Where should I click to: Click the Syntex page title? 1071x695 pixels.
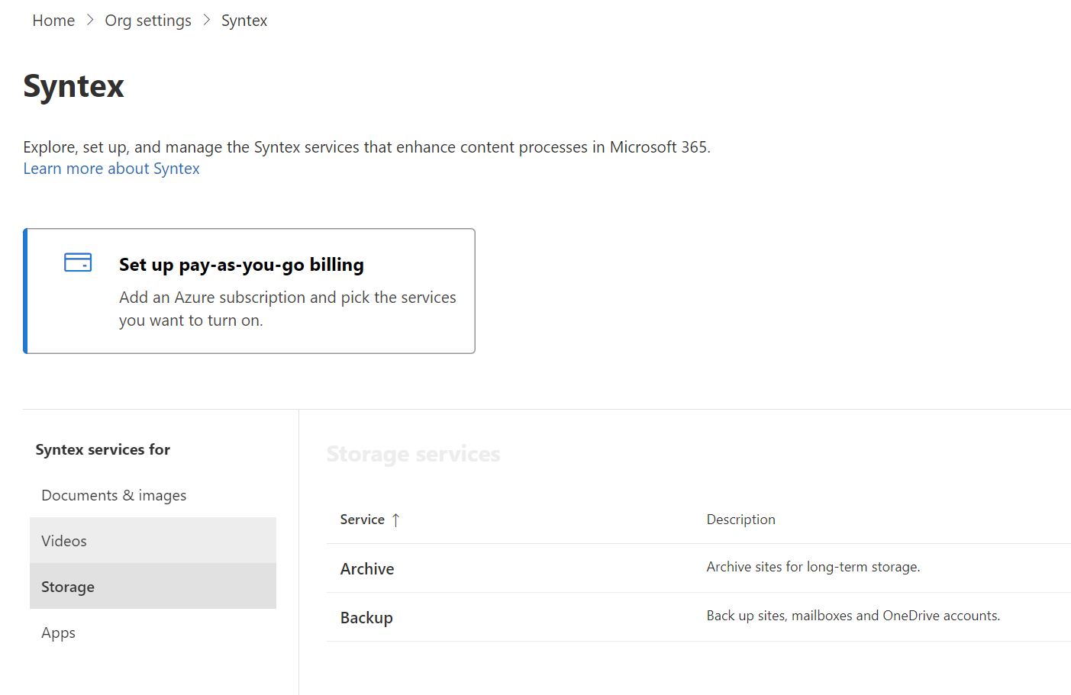pos(73,86)
